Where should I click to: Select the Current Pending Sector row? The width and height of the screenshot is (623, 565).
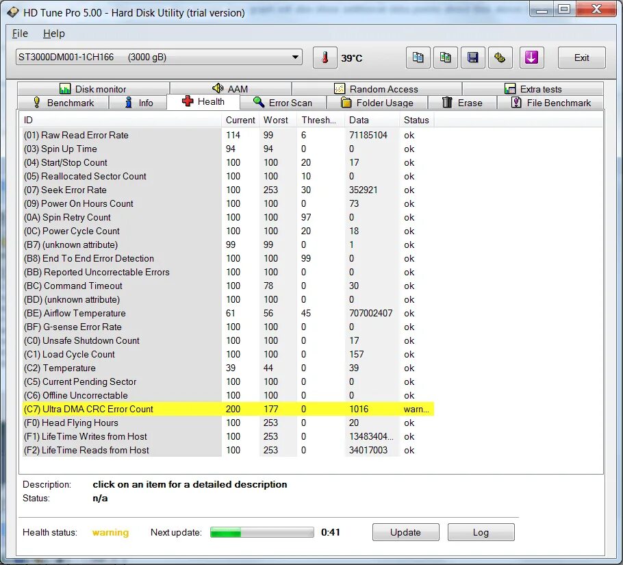(x=228, y=382)
